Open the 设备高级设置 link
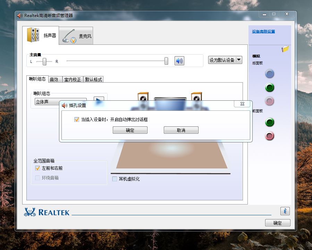The image size is (312, 250). (263, 32)
